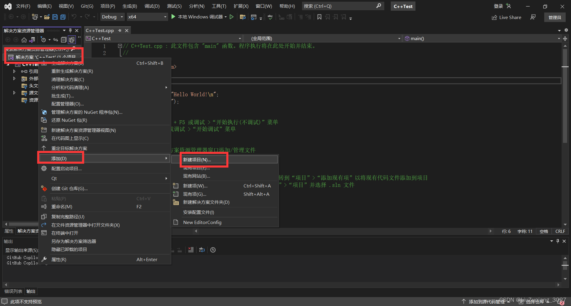This screenshot has width=571, height=306.
Task: Click the pending changes filter clock icon
Action: 43,40
